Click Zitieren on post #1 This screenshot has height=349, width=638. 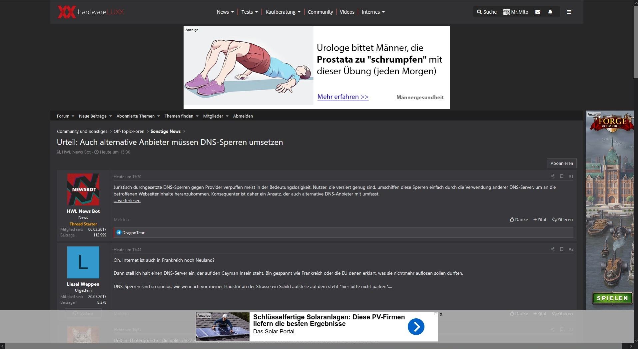pyautogui.click(x=562, y=219)
